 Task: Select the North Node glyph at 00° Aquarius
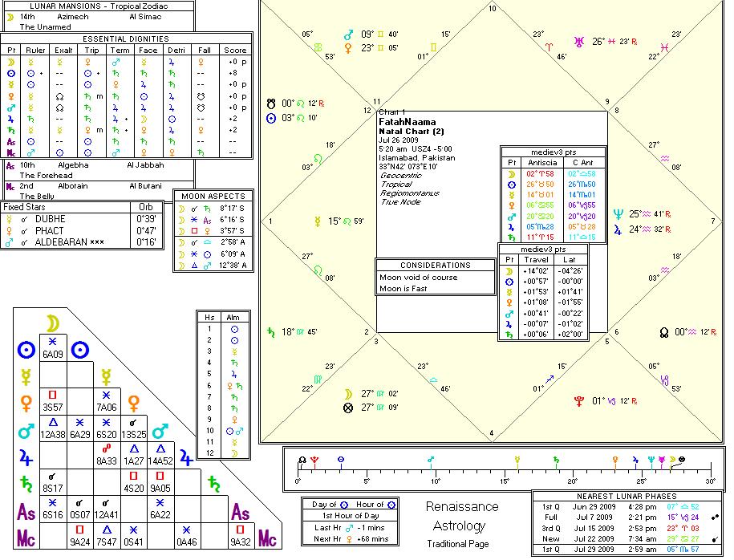coord(663,332)
